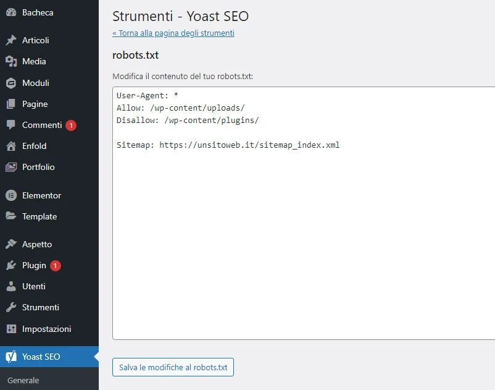Click the Utenti person icon
495x390 pixels.
(x=11, y=286)
